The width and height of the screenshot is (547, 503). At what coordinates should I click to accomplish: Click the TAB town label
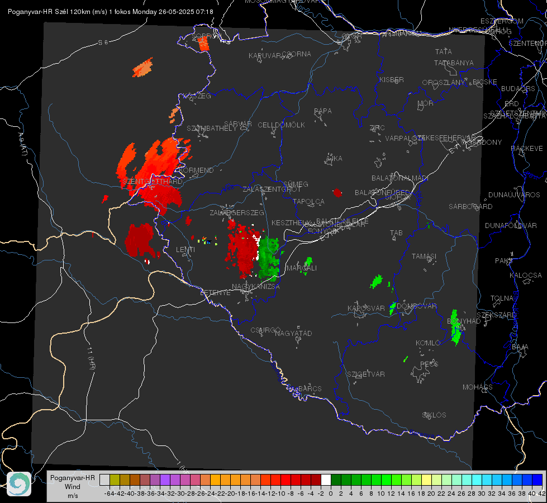click(x=396, y=233)
